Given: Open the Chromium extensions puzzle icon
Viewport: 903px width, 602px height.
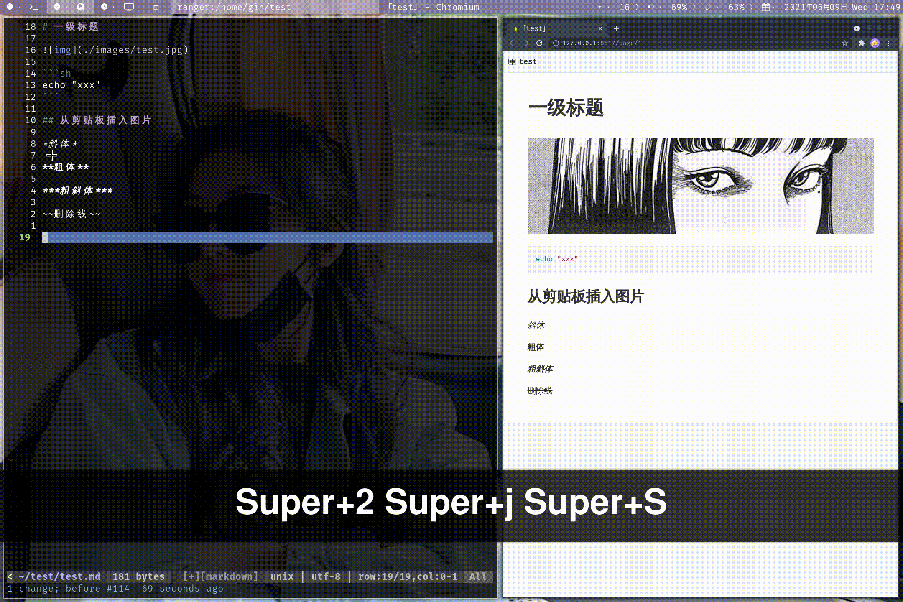Looking at the screenshot, I should tap(861, 43).
